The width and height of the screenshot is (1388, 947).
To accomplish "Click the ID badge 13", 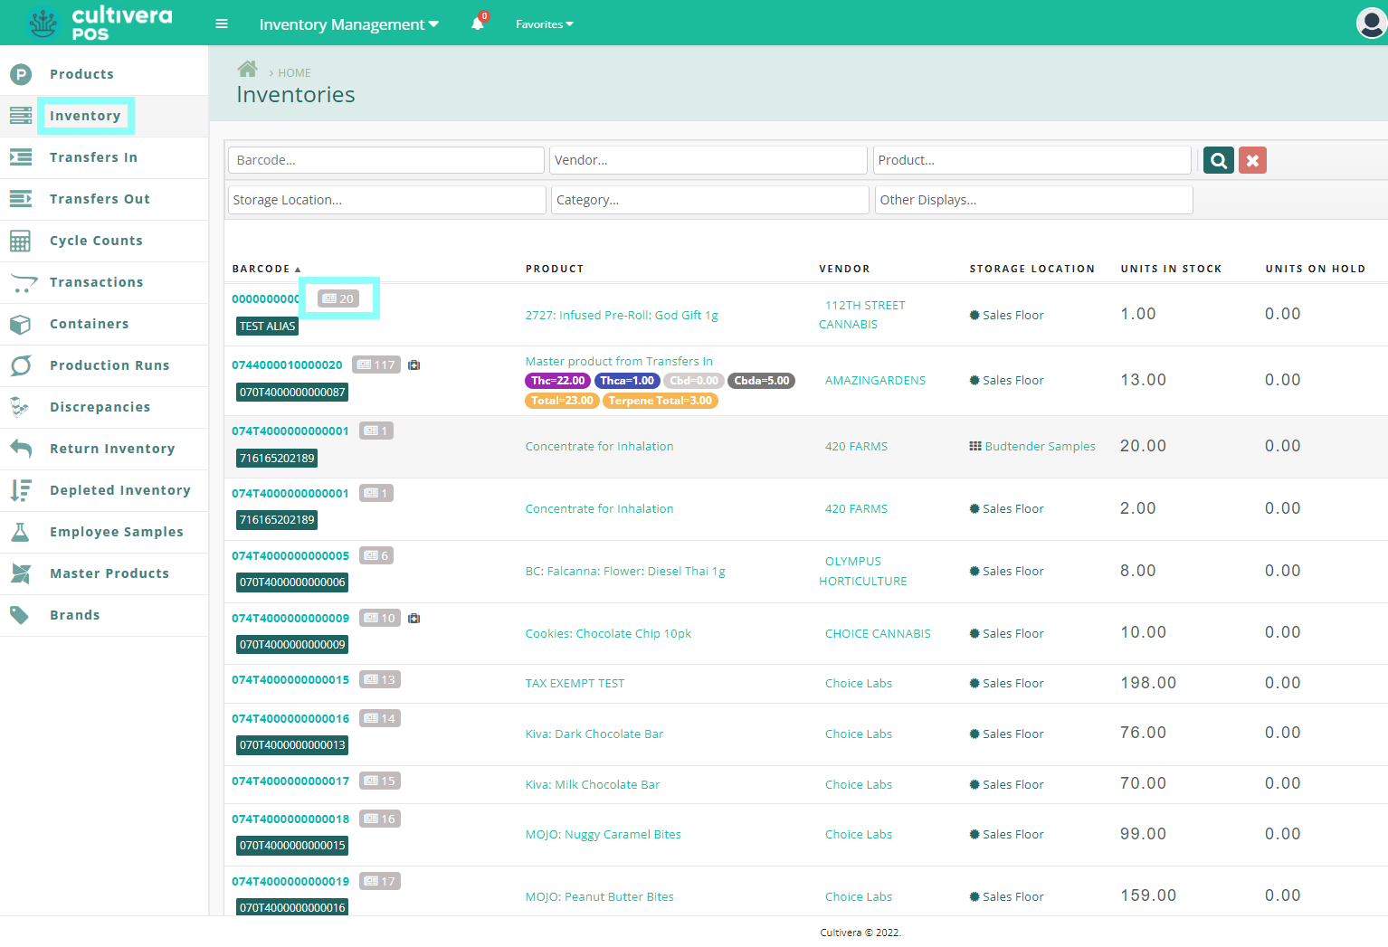I will [x=380, y=680].
